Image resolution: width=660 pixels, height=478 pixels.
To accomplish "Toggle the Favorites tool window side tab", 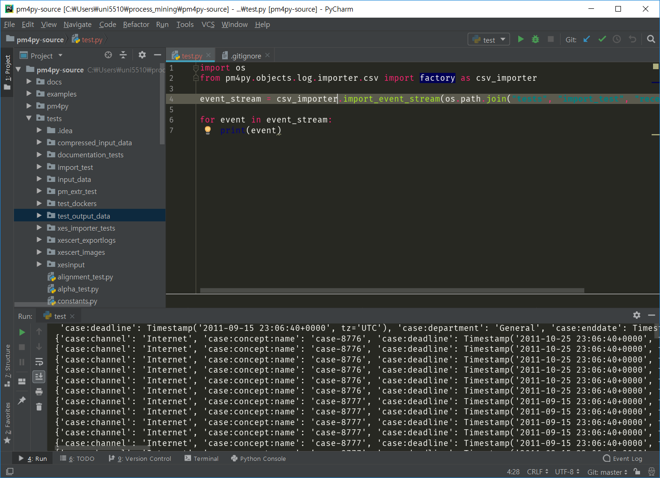I will click(7, 423).
